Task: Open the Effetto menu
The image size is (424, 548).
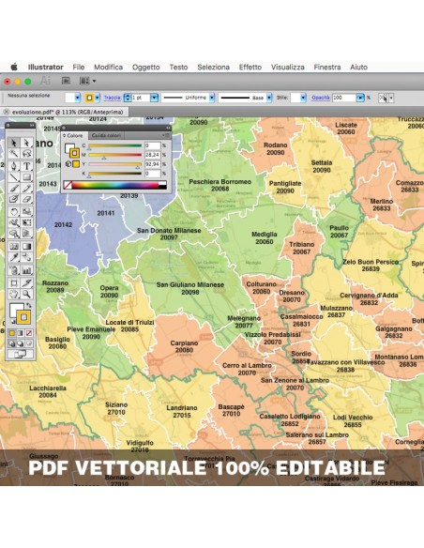Action: tap(250, 68)
